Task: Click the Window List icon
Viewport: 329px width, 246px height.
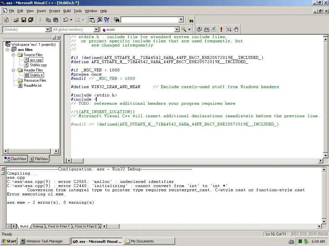Action: [107, 20]
